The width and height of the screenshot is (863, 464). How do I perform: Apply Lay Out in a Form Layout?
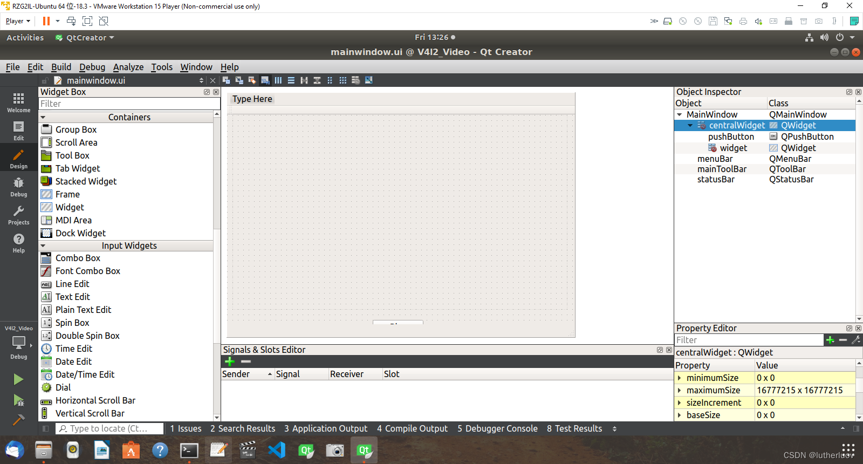click(330, 80)
